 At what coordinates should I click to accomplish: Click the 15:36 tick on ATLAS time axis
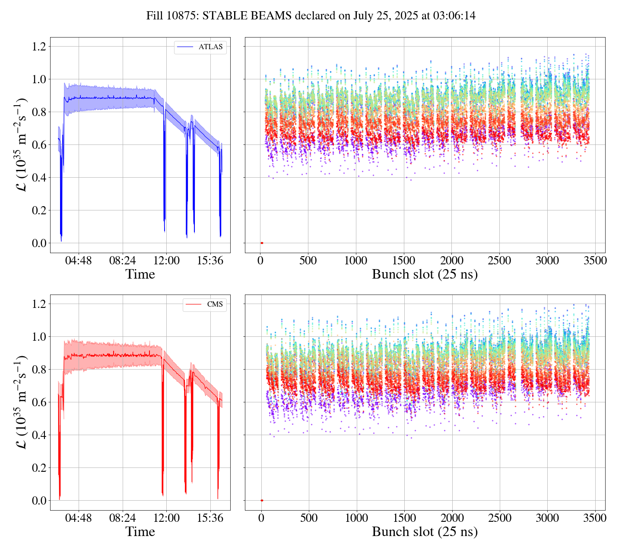210,261
